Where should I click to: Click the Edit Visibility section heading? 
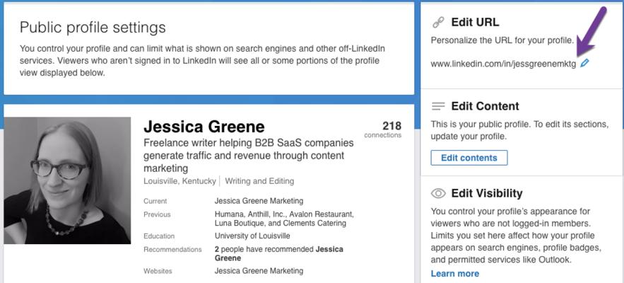tap(486, 193)
